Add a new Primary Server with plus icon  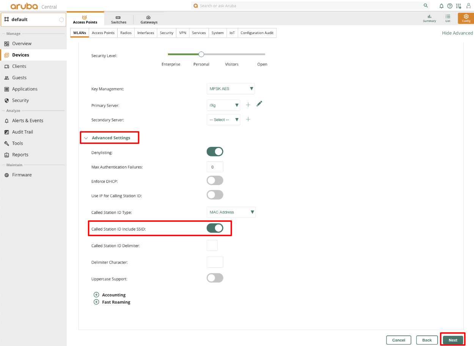coord(248,105)
